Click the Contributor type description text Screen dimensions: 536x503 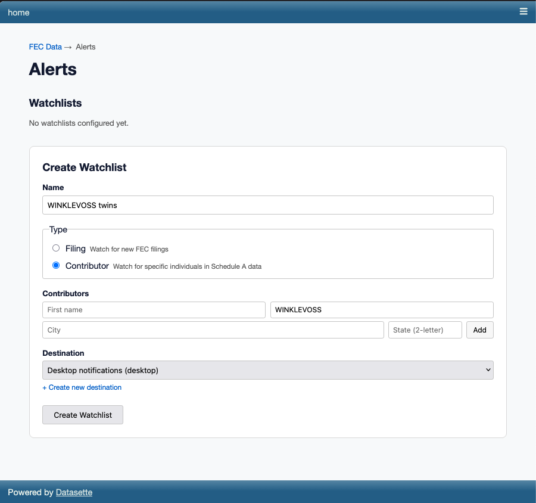click(187, 266)
